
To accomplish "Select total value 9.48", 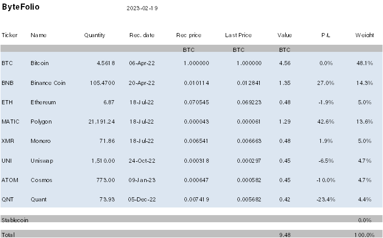I will click(285, 235).
